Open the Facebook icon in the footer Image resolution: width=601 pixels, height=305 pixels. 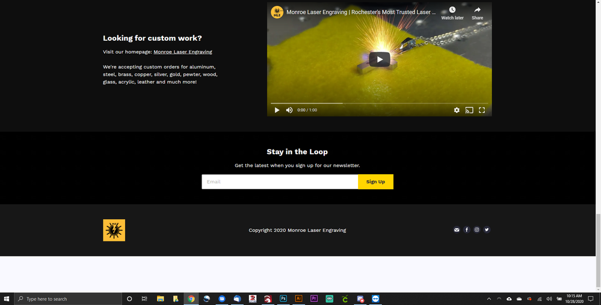pyautogui.click(x=467, y=229)
